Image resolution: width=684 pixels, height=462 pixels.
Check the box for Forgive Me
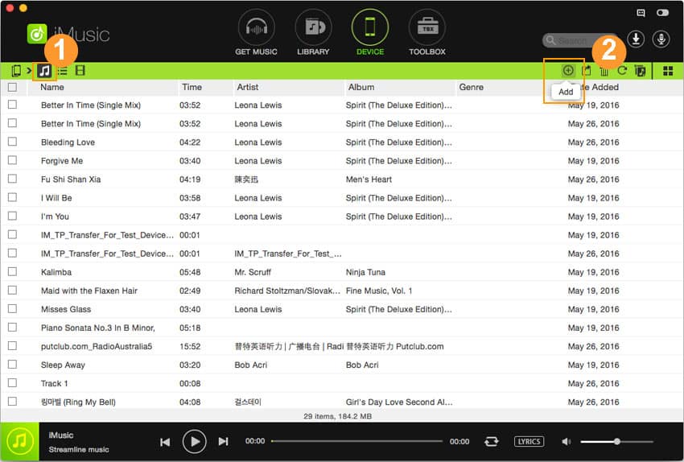pyautogui.click(x=13, y=160)
